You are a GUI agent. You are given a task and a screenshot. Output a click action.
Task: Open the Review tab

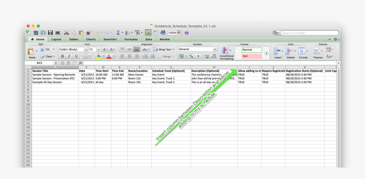tap(165, 39)
